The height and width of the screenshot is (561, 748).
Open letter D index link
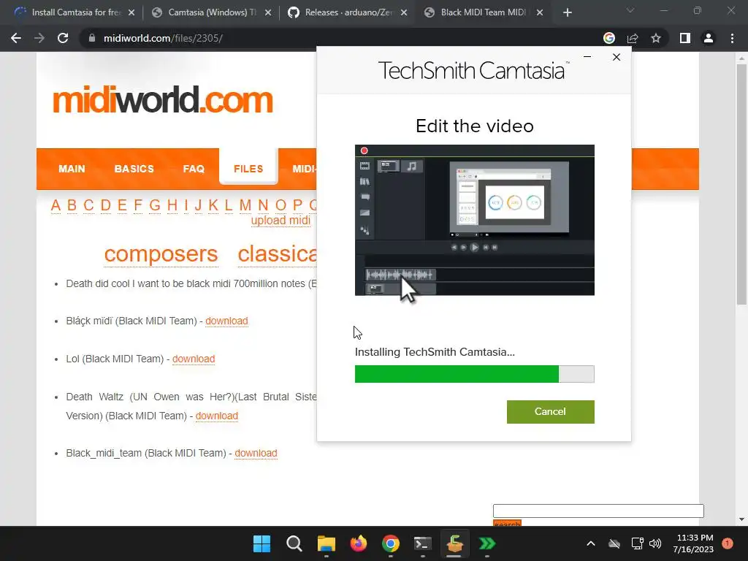pyautogui.click(x=106, y=205)
